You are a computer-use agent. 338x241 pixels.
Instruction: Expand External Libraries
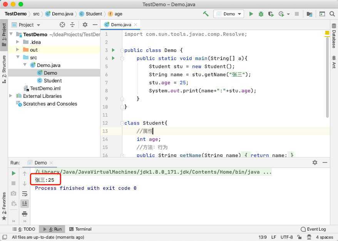[11, 96]
